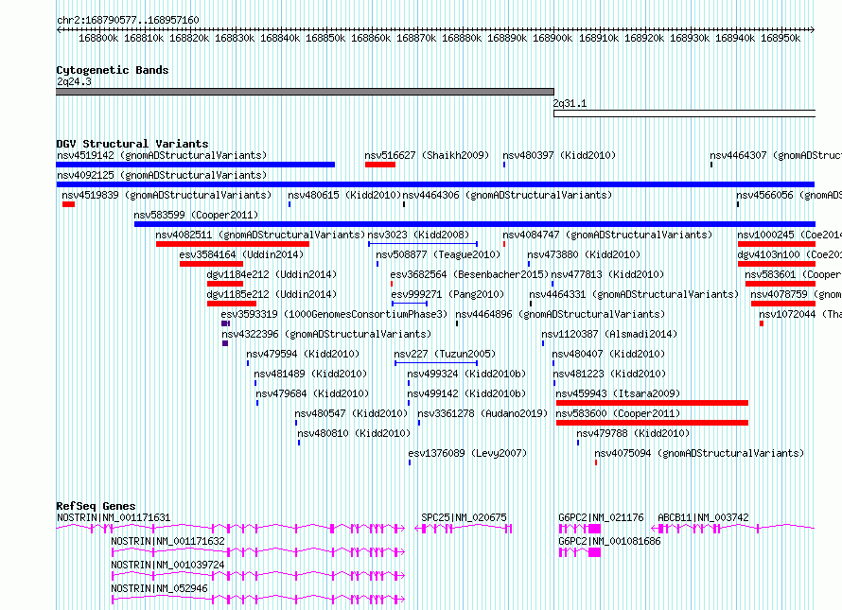842x610 pixels.
Task: Click nsv3361278 (Audano2019) variant label
Action: (x=482, y=413)
